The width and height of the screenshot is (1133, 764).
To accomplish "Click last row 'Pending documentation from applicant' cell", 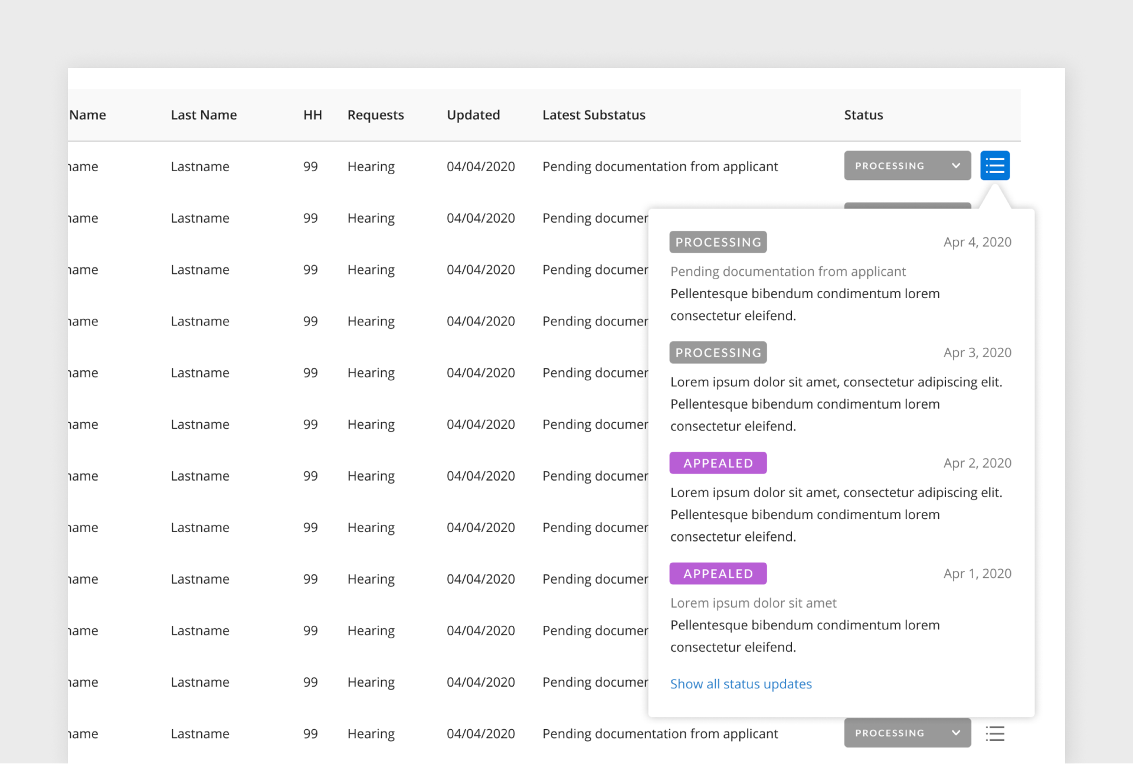I will (660, 734).
